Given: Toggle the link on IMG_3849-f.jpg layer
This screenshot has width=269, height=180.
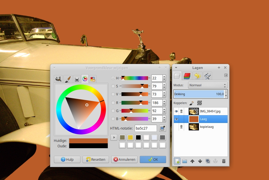Looking at the screenshot, I should (x=181, y=111).
